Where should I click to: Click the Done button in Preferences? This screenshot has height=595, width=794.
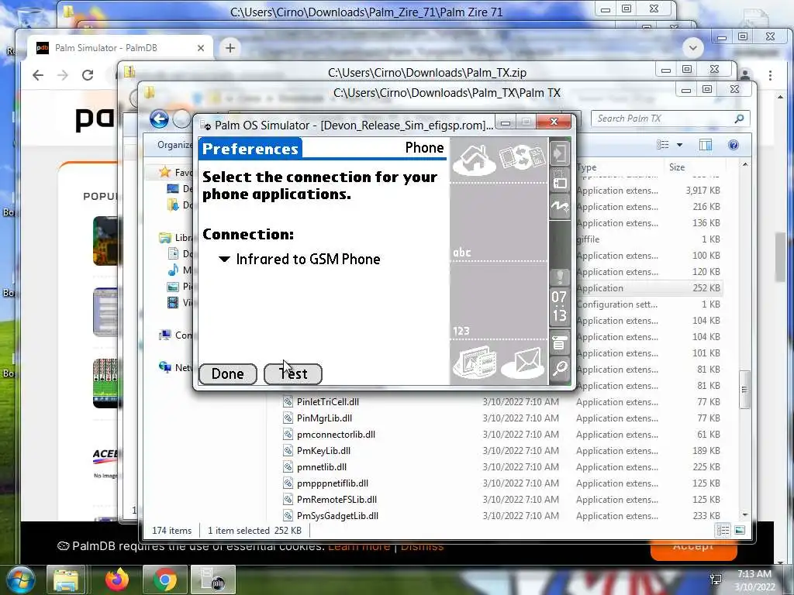coord(228,374)
